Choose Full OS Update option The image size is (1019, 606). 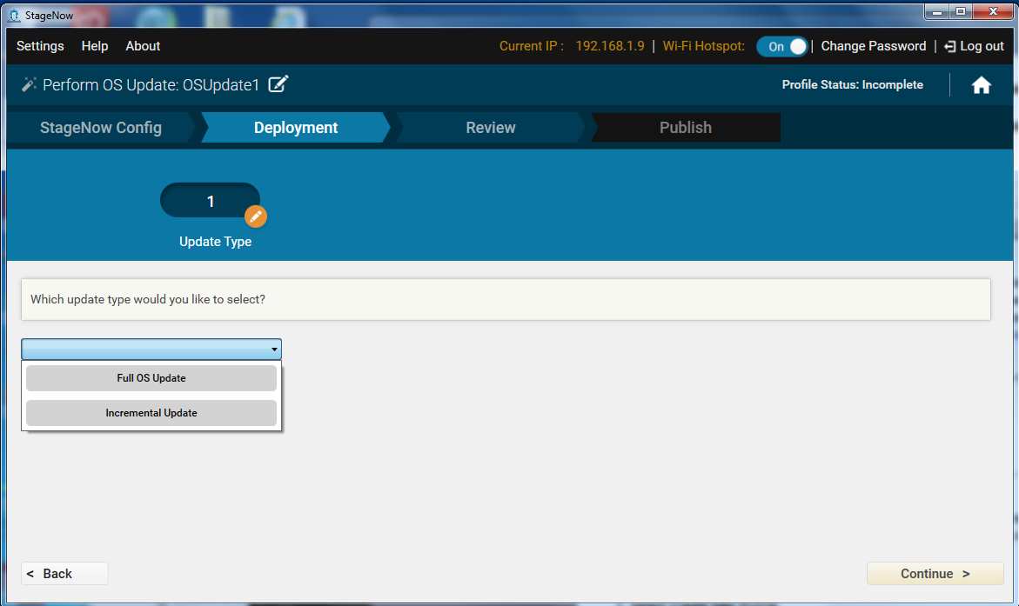click(x=151, y=378)
